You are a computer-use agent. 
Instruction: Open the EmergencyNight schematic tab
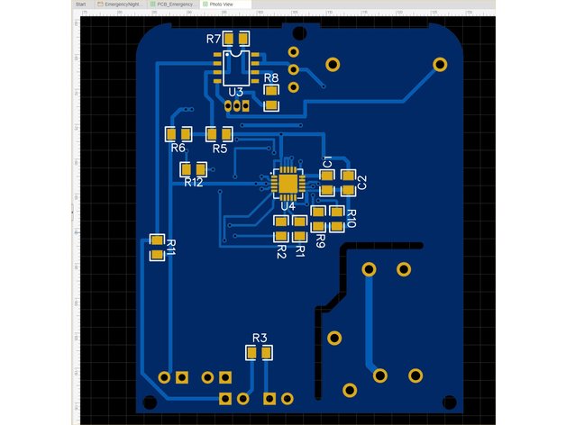(x=120, y=5)
